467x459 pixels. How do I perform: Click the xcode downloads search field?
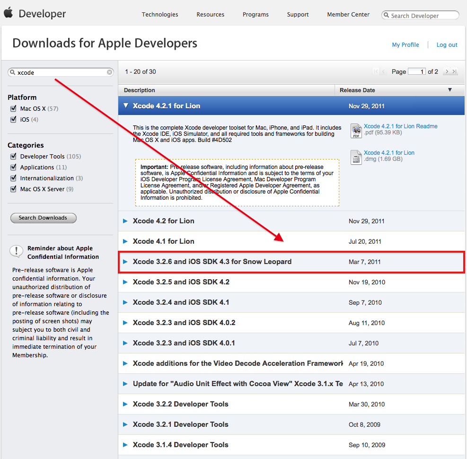pyautogui.click(x=61, y=72)
